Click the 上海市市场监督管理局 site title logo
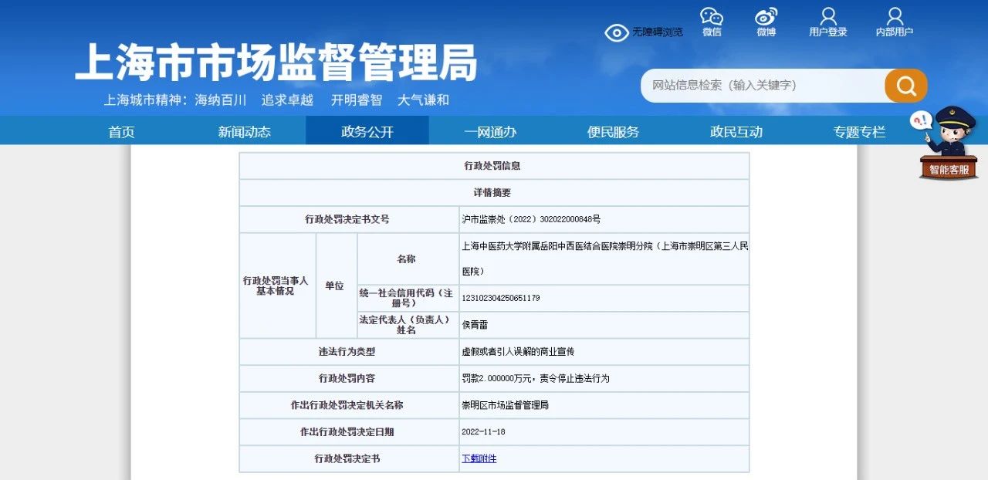 (276, 63)
